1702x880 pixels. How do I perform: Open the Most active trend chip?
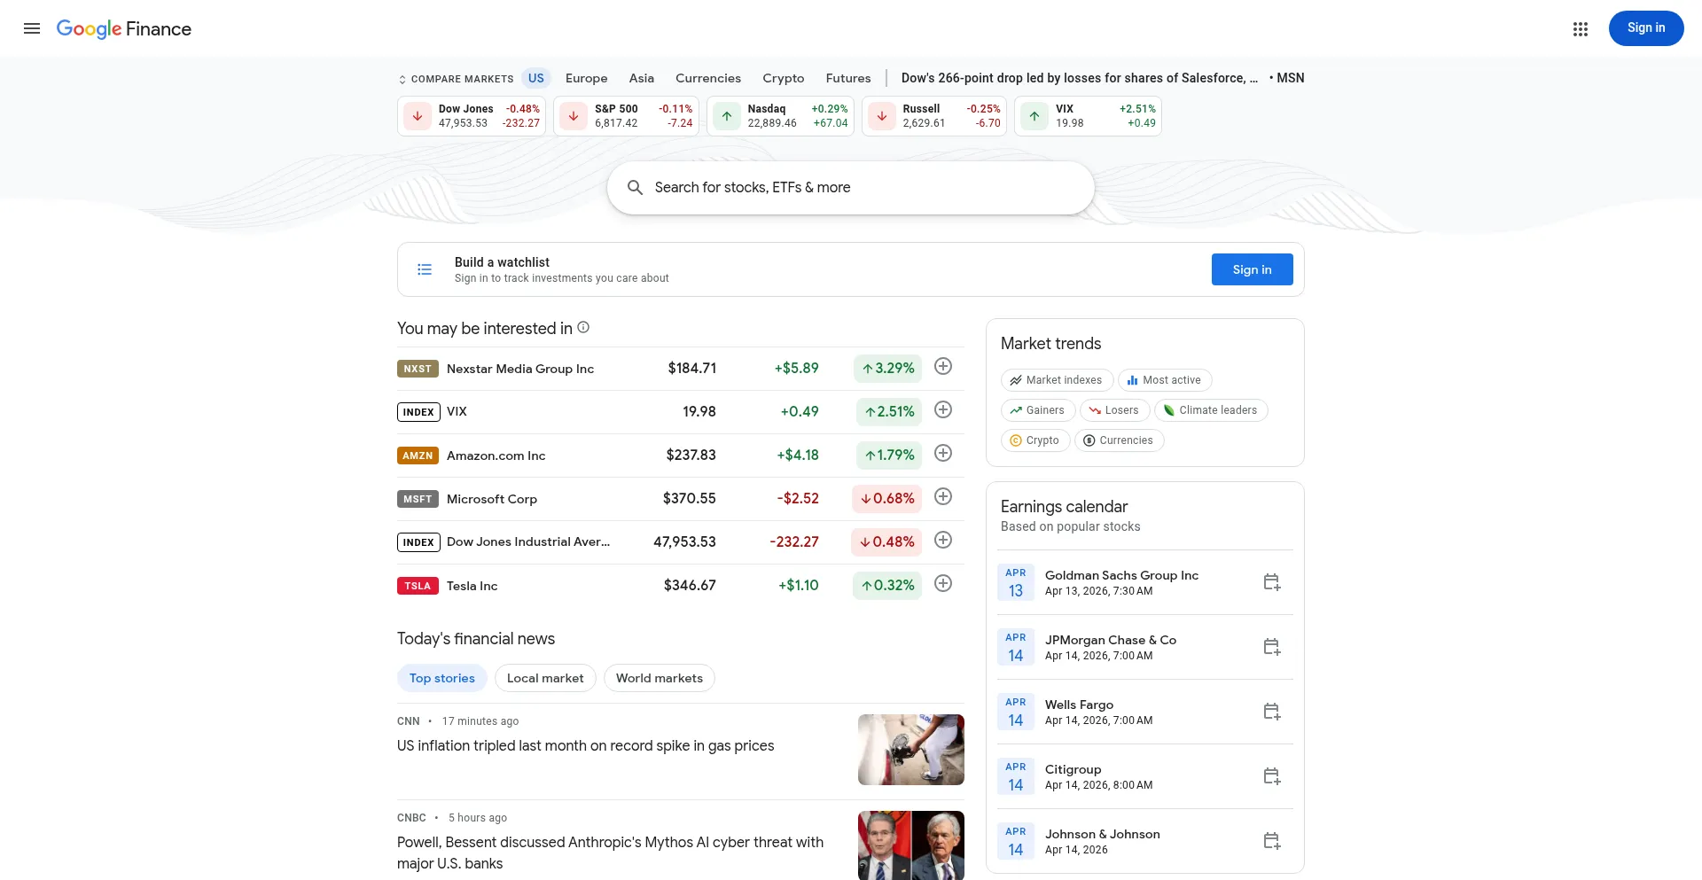1165,380
